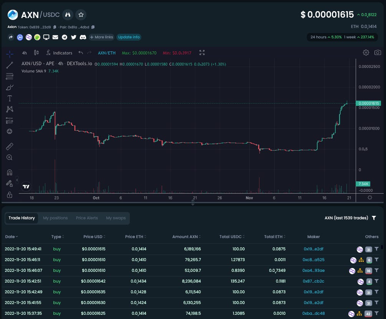Open the time axis settings gear

tap(370, 197)
